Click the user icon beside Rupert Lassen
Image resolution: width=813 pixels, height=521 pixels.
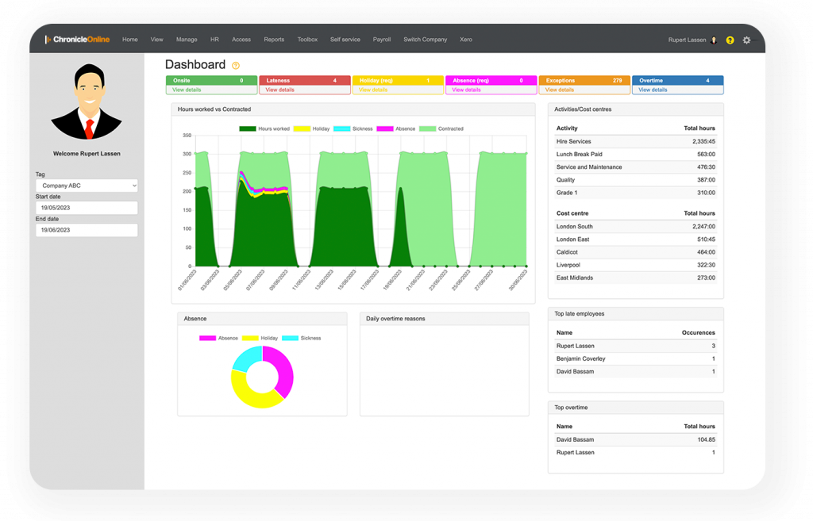714,40
